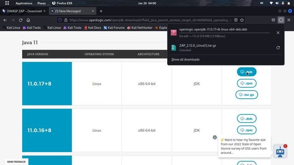Screen dimensions: 294x165
Task: Open the Kali Docs bookmark
Action: [x=92, y=27]
